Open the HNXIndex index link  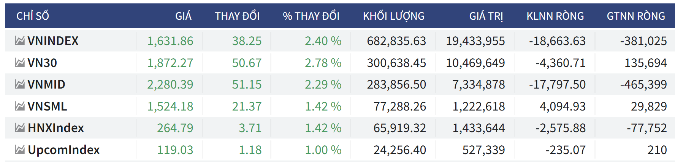pos(56,128)
